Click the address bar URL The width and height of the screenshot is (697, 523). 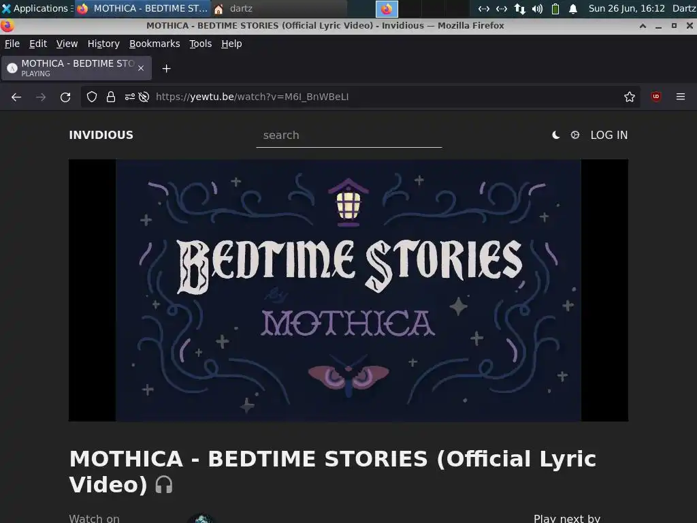[252, 97]
